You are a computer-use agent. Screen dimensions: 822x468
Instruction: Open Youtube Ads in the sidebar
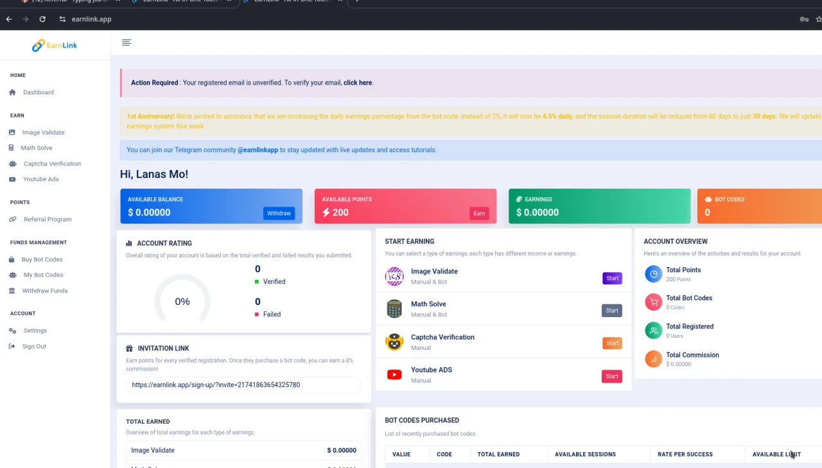(x=41, y=179)
